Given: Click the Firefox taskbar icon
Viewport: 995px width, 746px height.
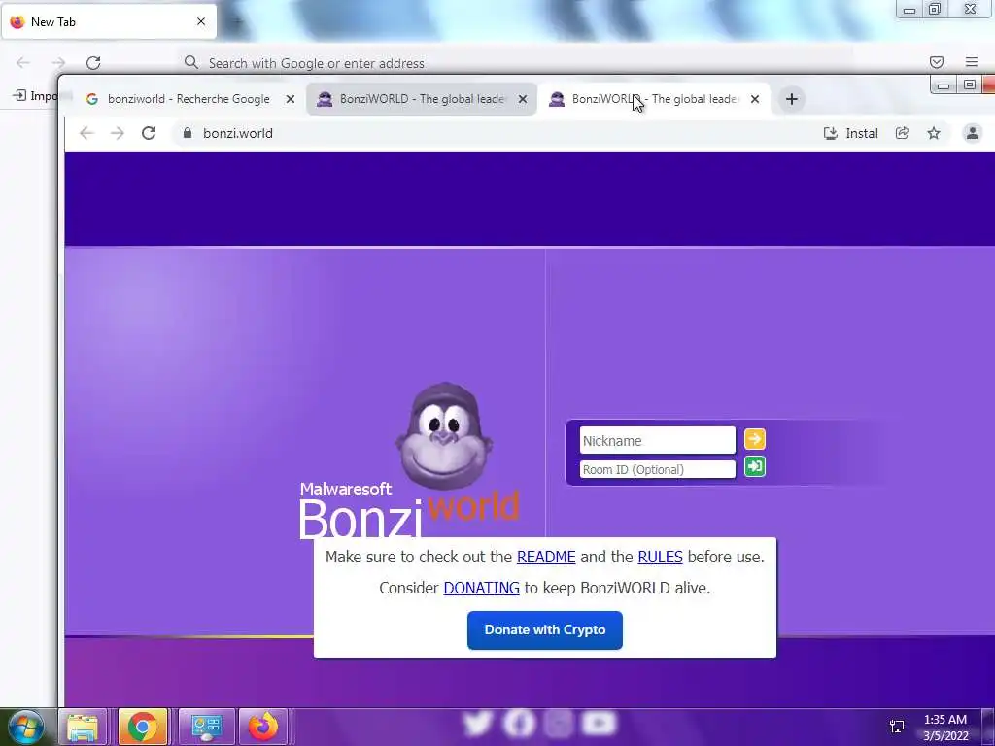Looking at the screenshot, I should click(x=262, y=727).
